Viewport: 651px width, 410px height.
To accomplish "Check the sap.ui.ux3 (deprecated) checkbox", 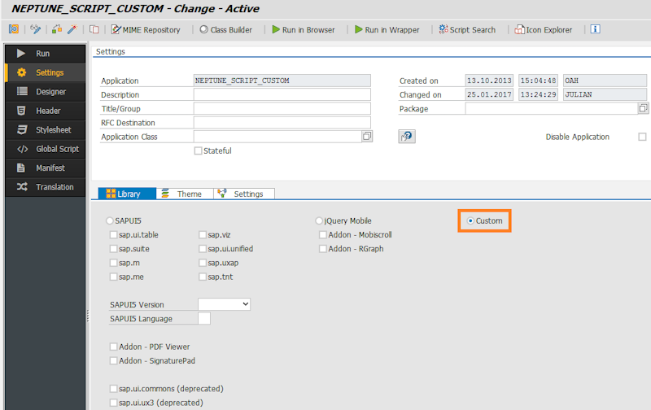I will coord(113,403).
